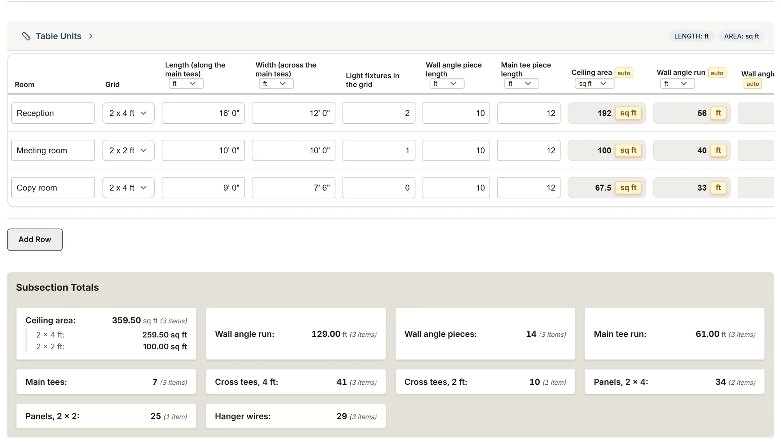Edit the Reception length 16' 0" field
This screenshot has height=444, width=781.
tap(203, 113)
